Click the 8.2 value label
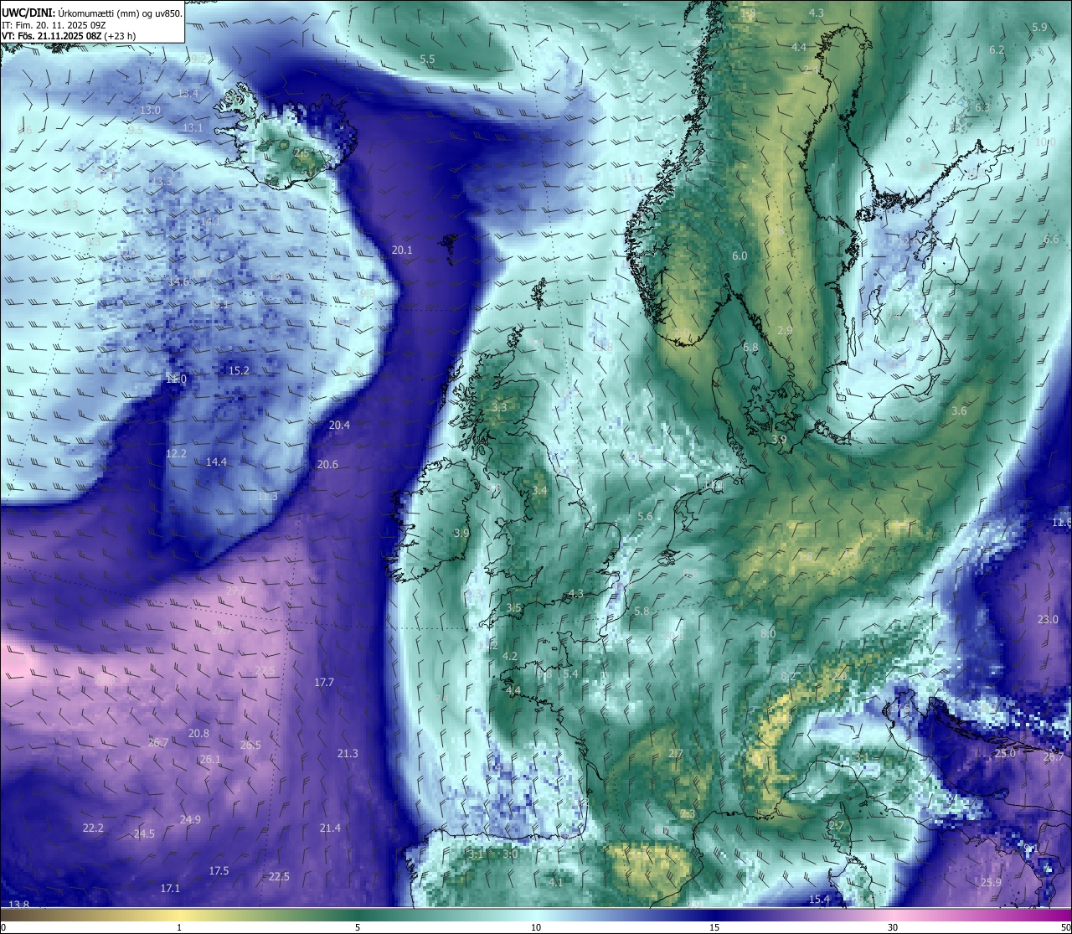The height and width of the screenshot is (934, 1072). pyautogui.click(x=788, y=676)
